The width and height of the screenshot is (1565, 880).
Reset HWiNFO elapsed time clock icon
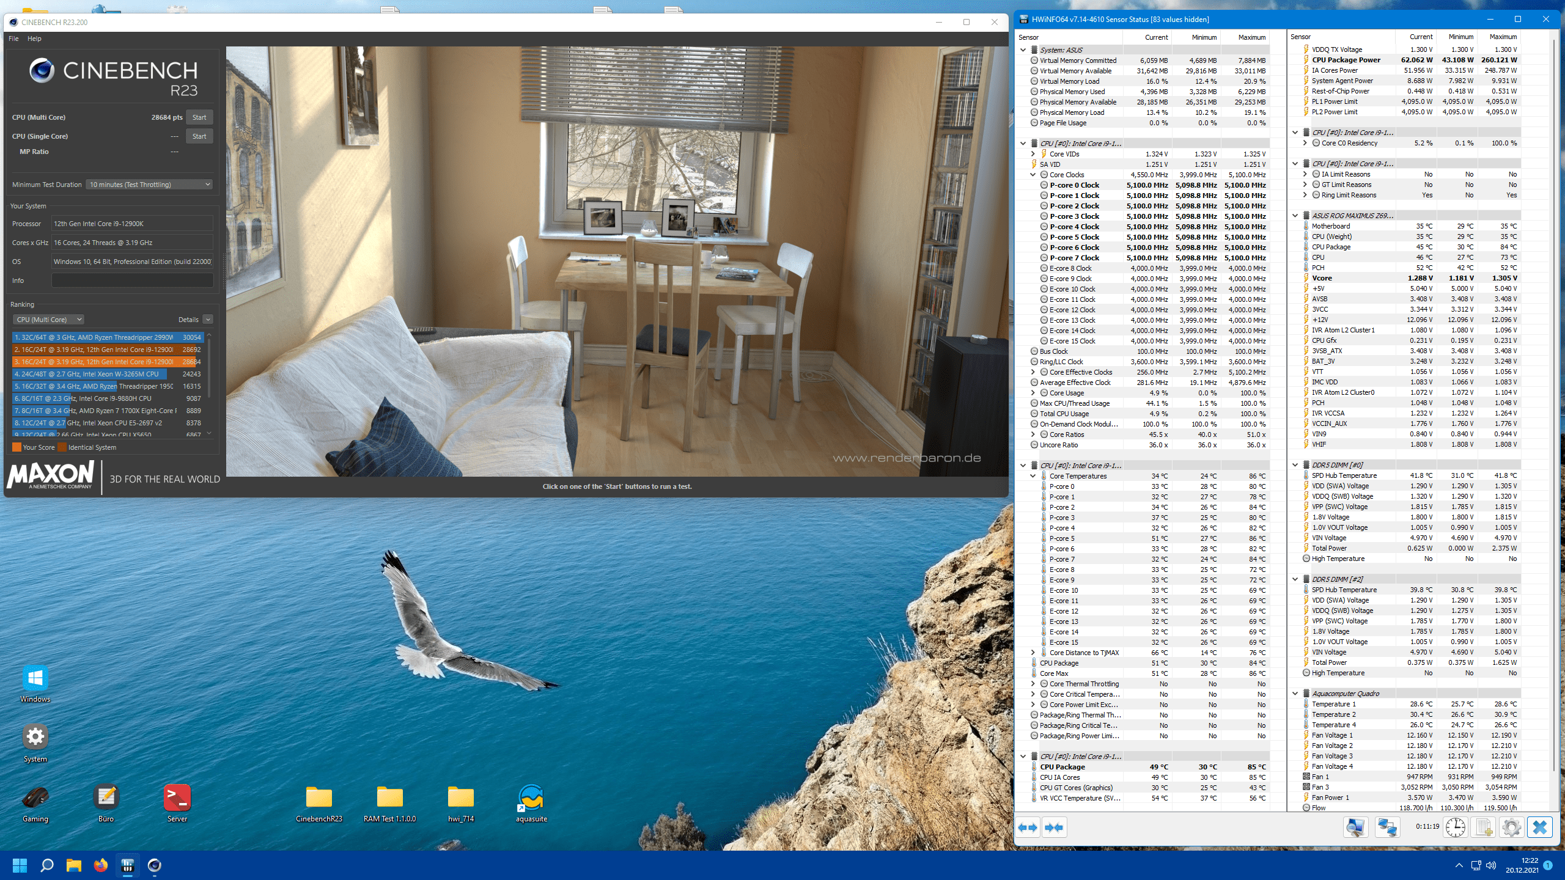[x=1456, y=827]
